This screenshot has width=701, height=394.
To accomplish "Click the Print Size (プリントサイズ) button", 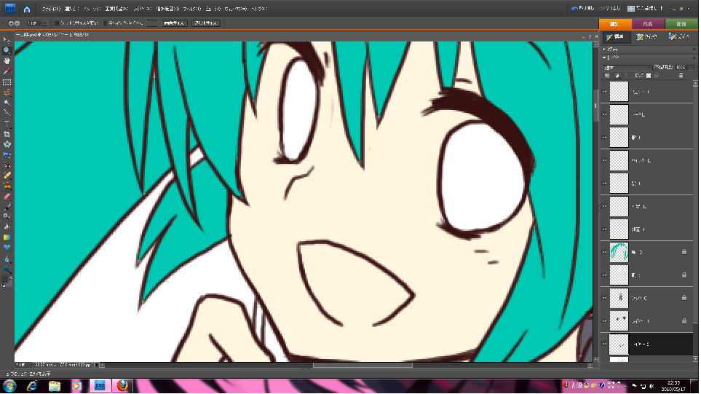I will pos(205,23).
